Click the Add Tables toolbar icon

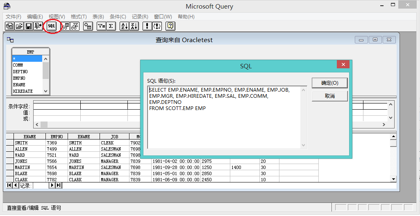88,26
